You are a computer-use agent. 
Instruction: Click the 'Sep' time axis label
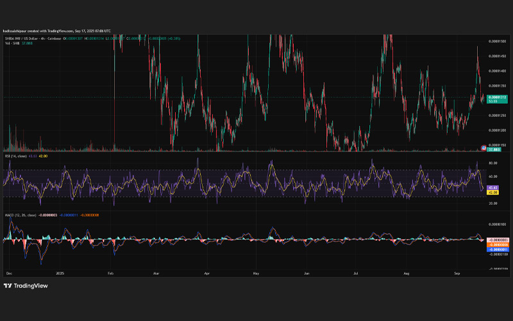pos(457,273)
